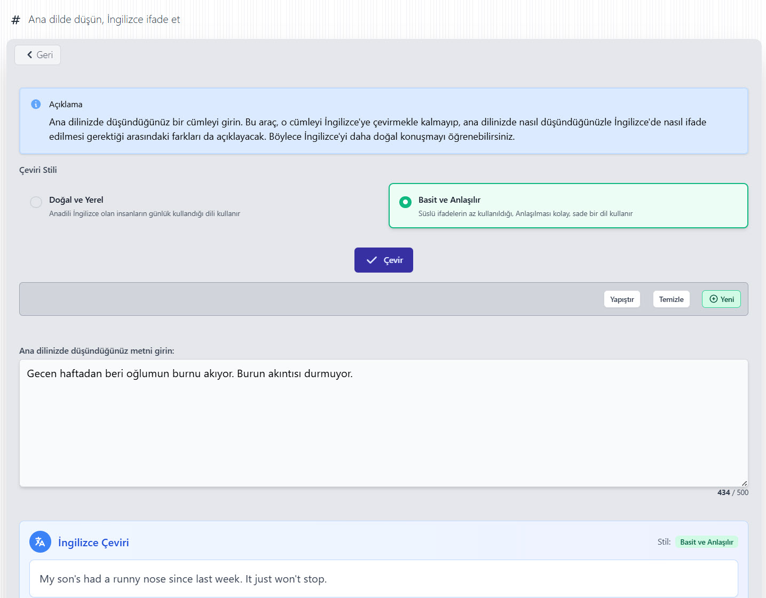Click the hash icon beside the page title
766x598 pixels.
tap(16, 20)
